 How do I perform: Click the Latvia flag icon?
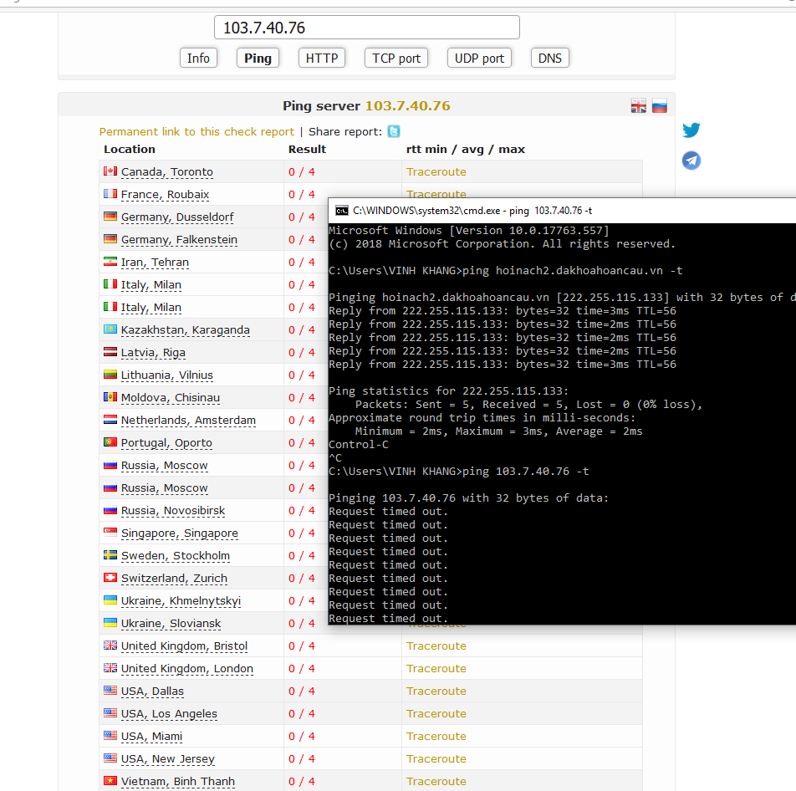point(110,352)
